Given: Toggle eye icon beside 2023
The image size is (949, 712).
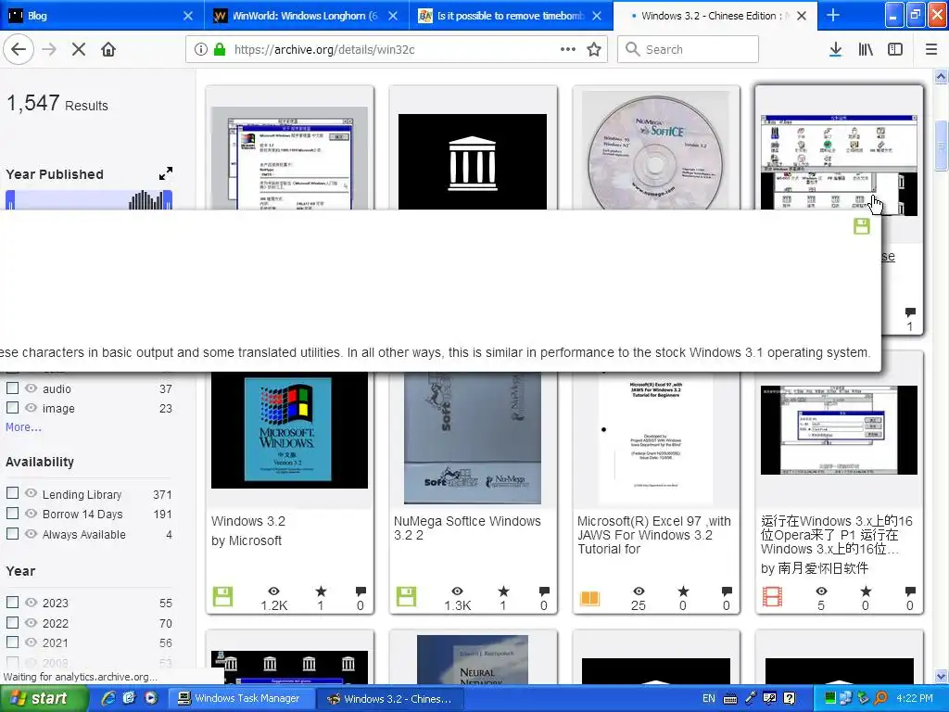Looking at the screenshot, I should (31, 603).
